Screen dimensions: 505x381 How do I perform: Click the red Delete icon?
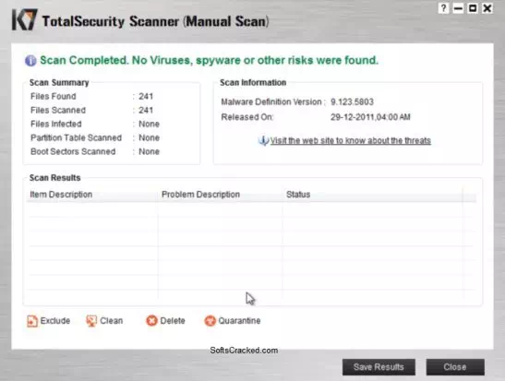coord(151,320)
